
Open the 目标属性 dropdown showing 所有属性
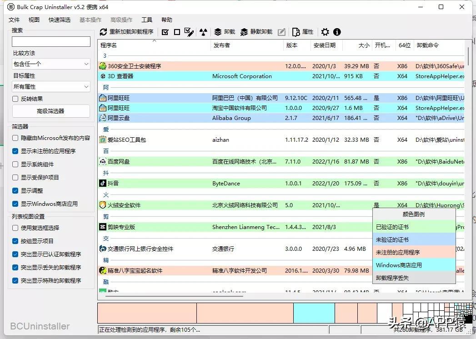[51, 86]
